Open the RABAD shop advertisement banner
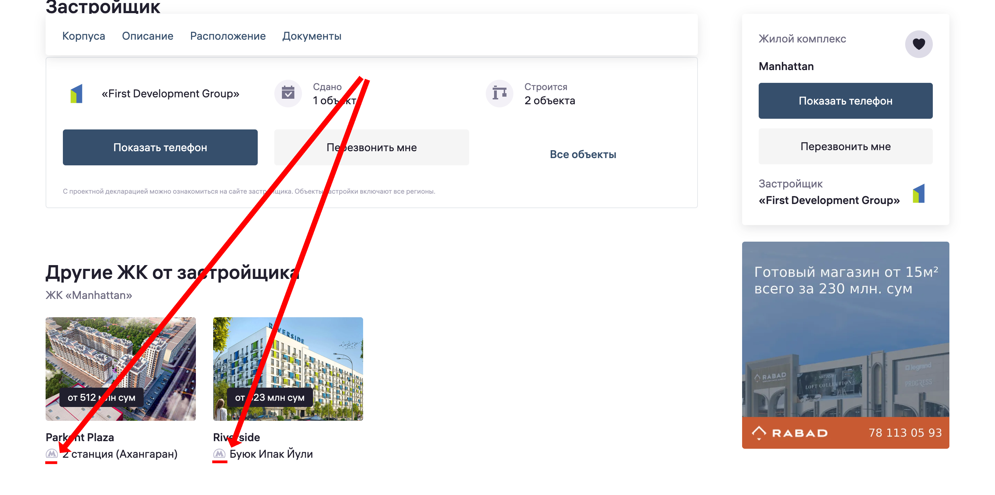The width and height of the screenshot is (995, 495). [x=845, y=345]
